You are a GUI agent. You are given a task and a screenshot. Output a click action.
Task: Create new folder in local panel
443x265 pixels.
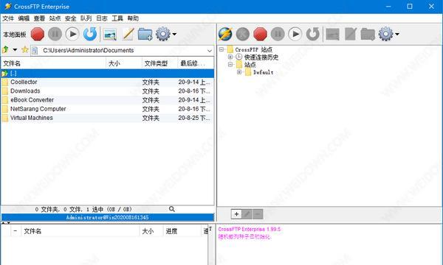(x=145, y=34)
